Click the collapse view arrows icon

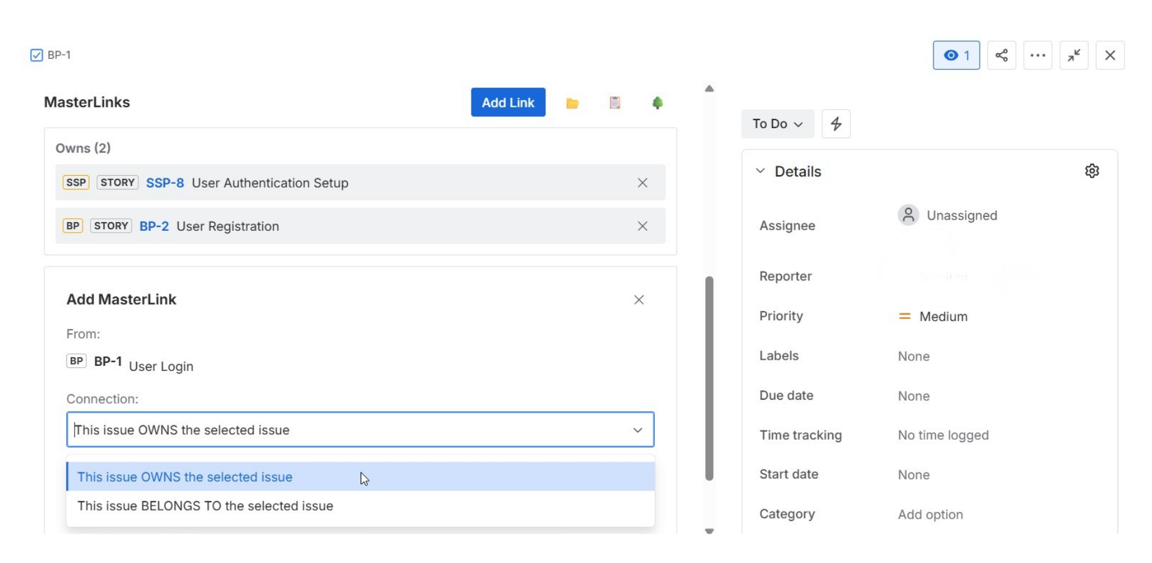[x=1074, y=55]
